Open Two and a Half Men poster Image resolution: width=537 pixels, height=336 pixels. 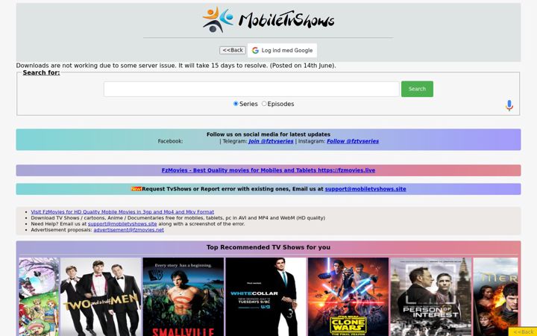click(x=101, y=297)
